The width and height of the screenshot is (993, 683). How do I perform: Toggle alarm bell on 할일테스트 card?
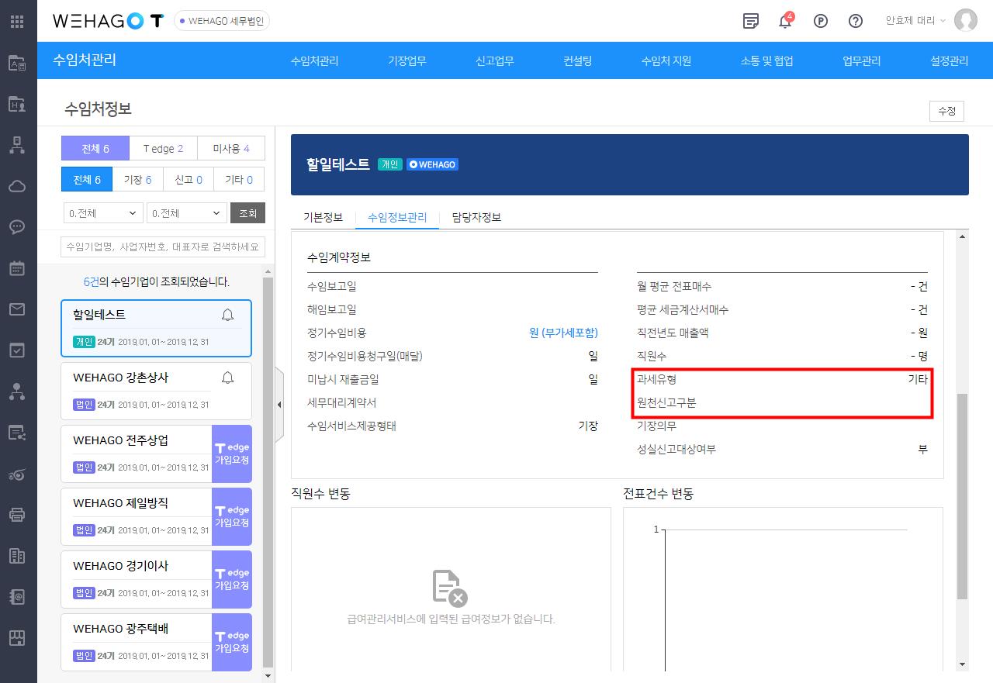227,315
